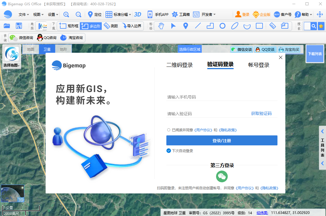Activate the 多边形 polygon download mode
This screenshot has height=216, width=326.
[91, 26]
